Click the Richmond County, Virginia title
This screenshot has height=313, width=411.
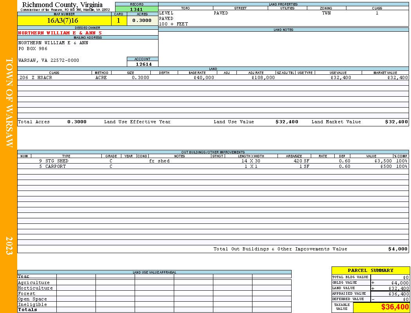(x=62, y=5)
